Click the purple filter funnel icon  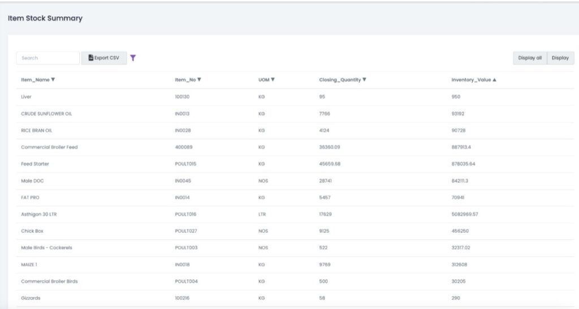(x=133, y=58)
